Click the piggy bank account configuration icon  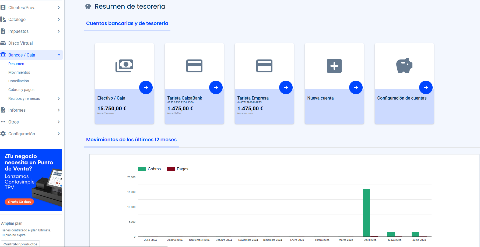pyautogui.click(x=404, y=66)
